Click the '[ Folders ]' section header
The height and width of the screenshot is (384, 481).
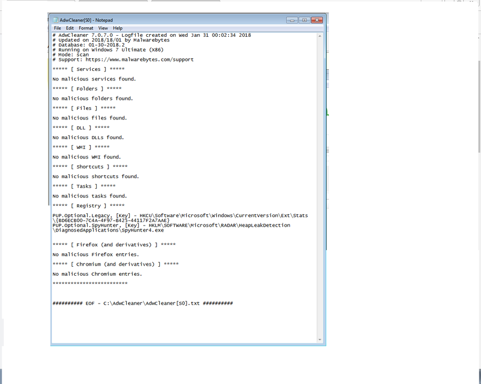click(87, 89)
